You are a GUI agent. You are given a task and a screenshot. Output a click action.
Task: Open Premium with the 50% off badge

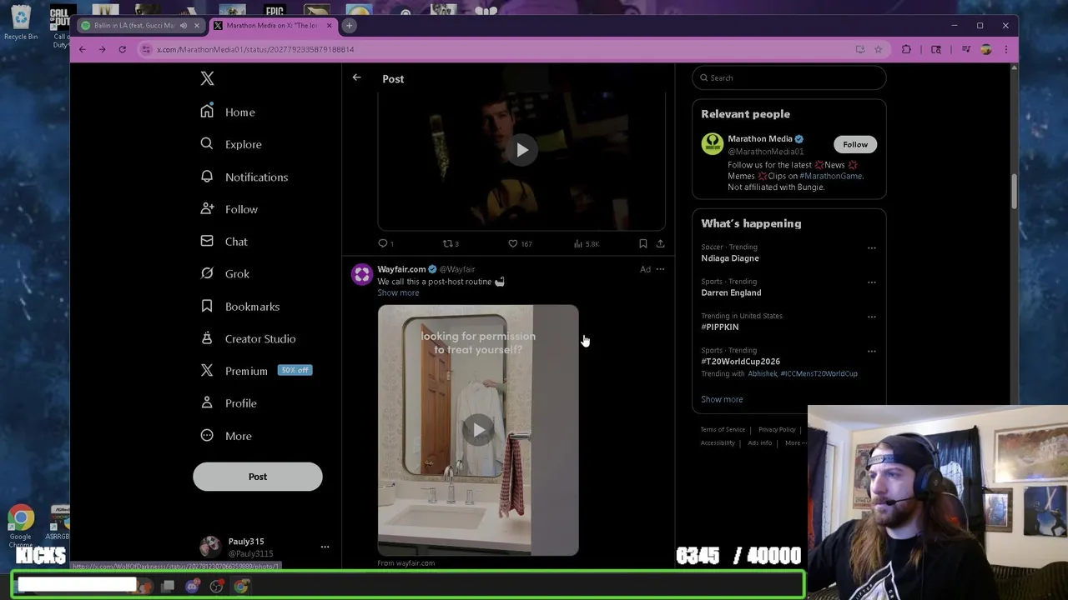tap(256, 371)
